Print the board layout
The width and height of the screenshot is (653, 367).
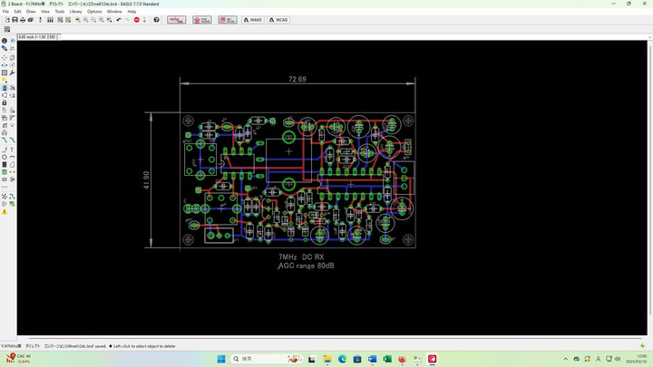pyautogui.click(x=23, y=20)
